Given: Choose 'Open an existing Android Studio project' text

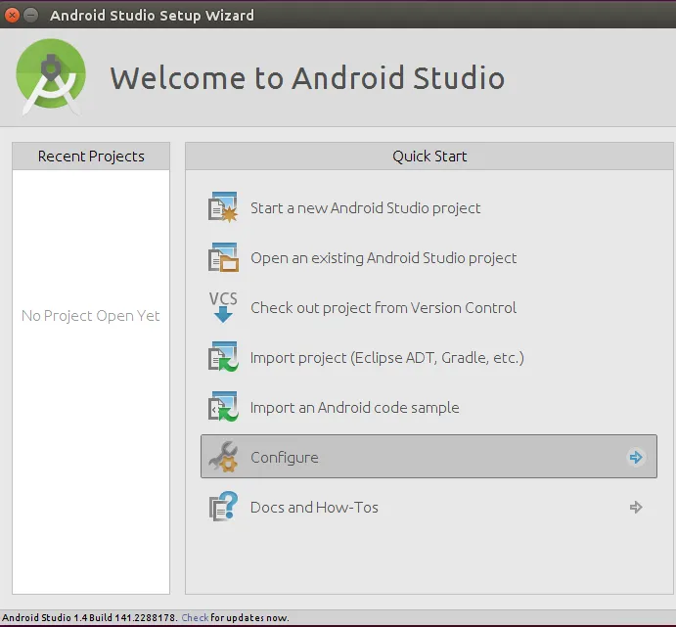Looking at the screenshot, I should point(383,258).
